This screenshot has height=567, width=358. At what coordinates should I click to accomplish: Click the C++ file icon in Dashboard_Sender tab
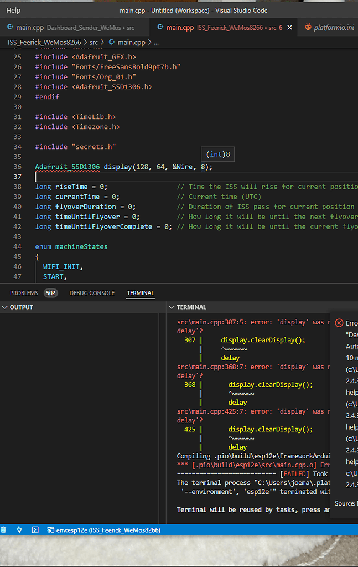click(x=10, y=27)
